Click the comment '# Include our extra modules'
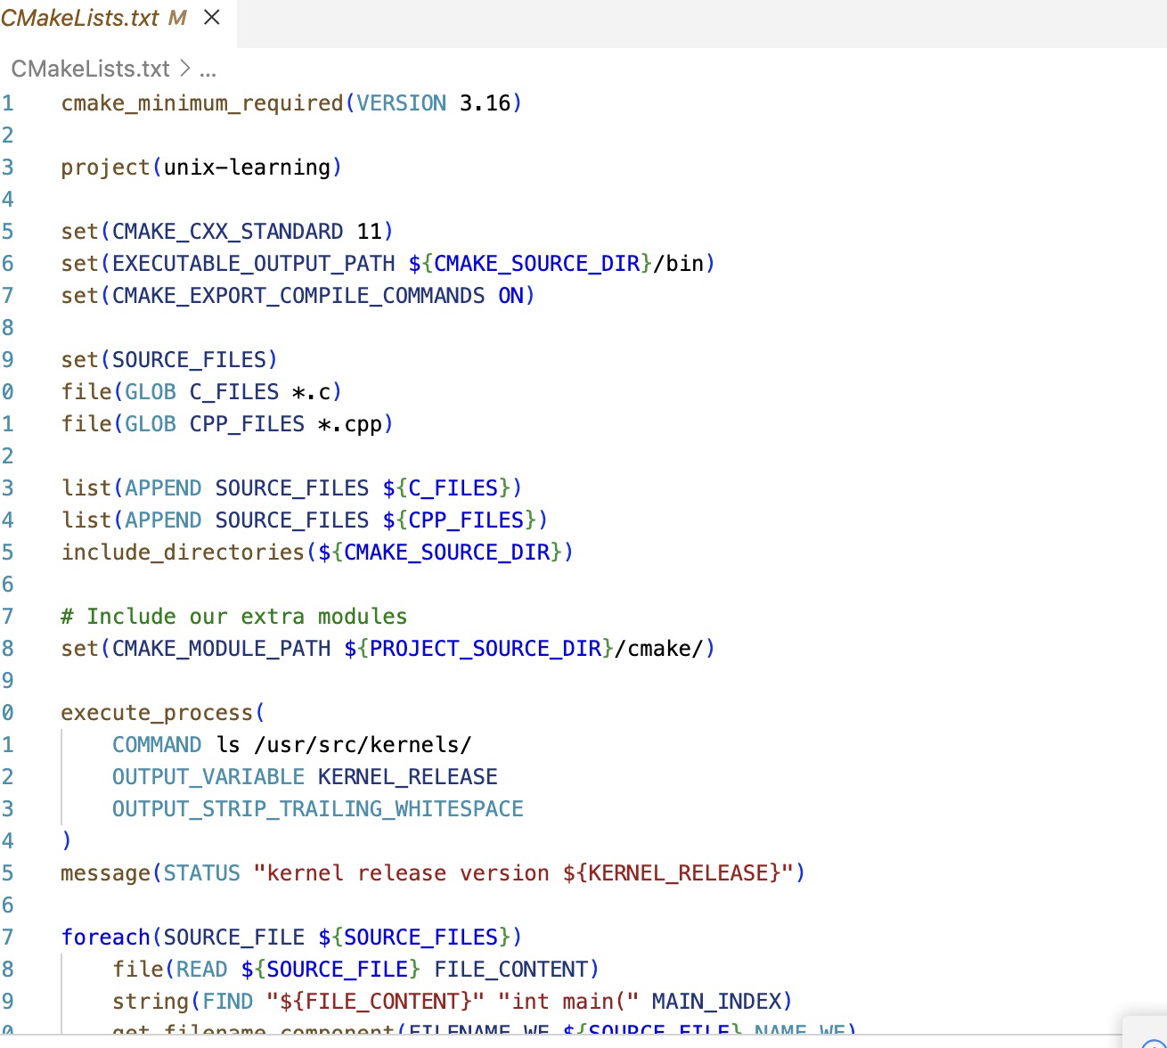 point(233,617)
